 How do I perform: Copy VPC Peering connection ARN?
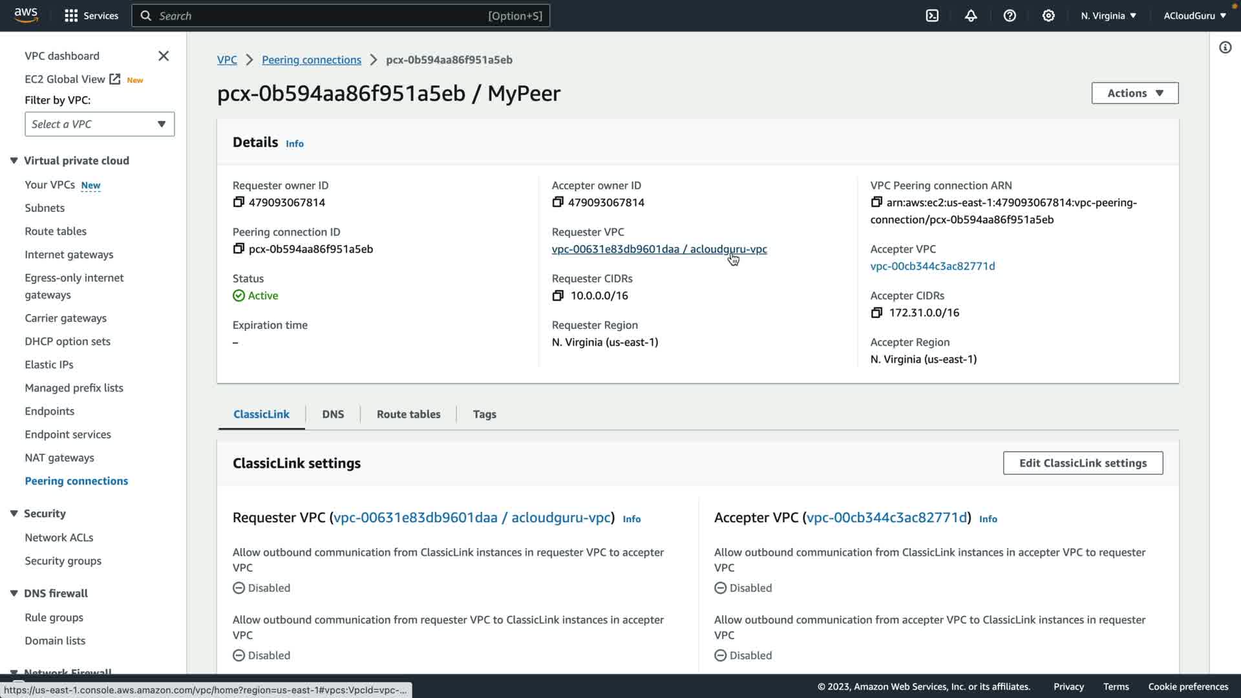coord(876,202)
